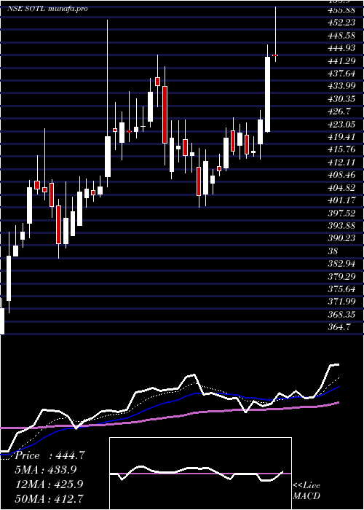
Task: Click the Price : 444.7 readout
Action: pyautogui.click(x=50, y=455)
